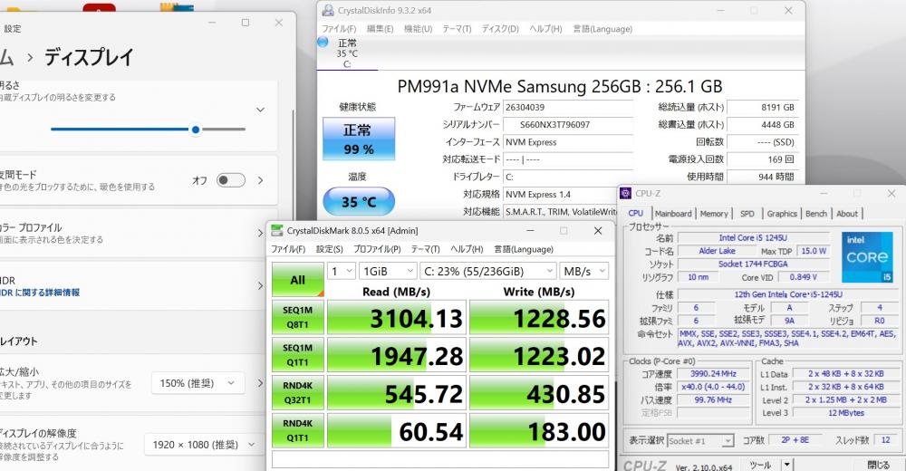The image size is (906, 471).
Task: Open プロファイル(P) menu in CrystalDiskMark
Action: 377,249
